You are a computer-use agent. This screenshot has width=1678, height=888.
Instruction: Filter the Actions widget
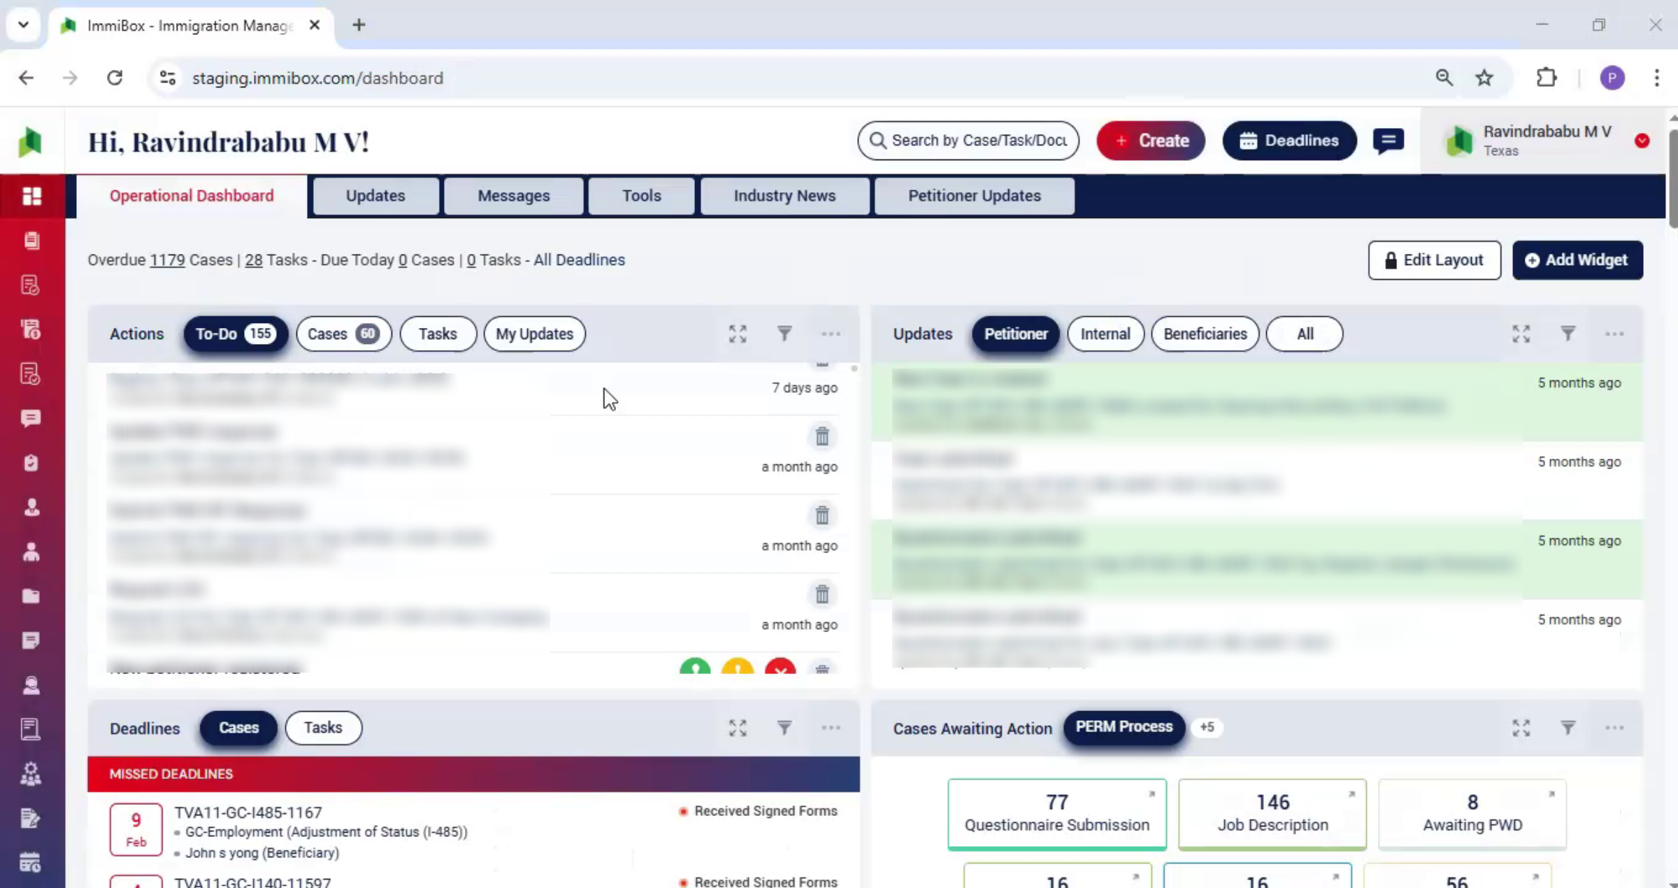click(x=784, y=334)
